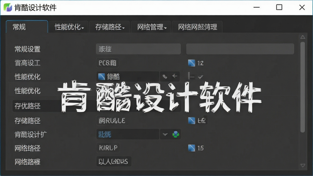Click the blue square icon inside 停酷 field
Image resolution: width=313 pixels, height=176 pixels.
101,77
